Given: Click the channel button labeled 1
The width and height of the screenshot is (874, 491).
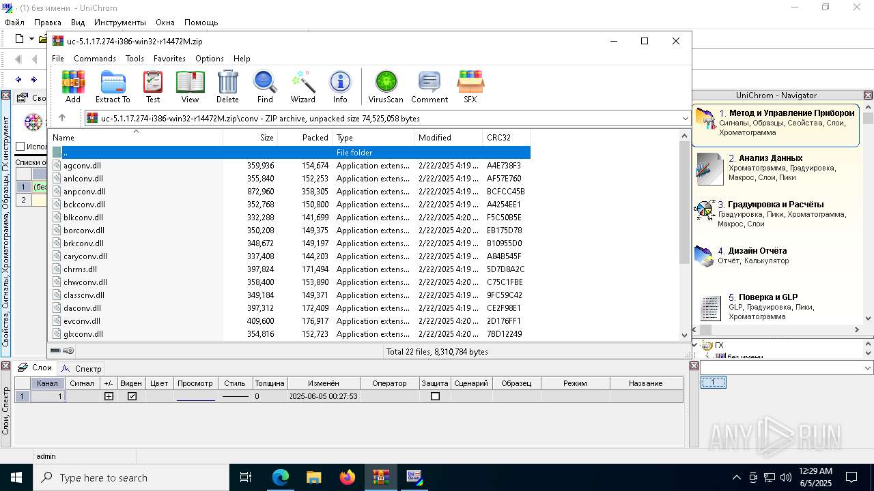Looking at the screenshot, I should pos(714,383).
